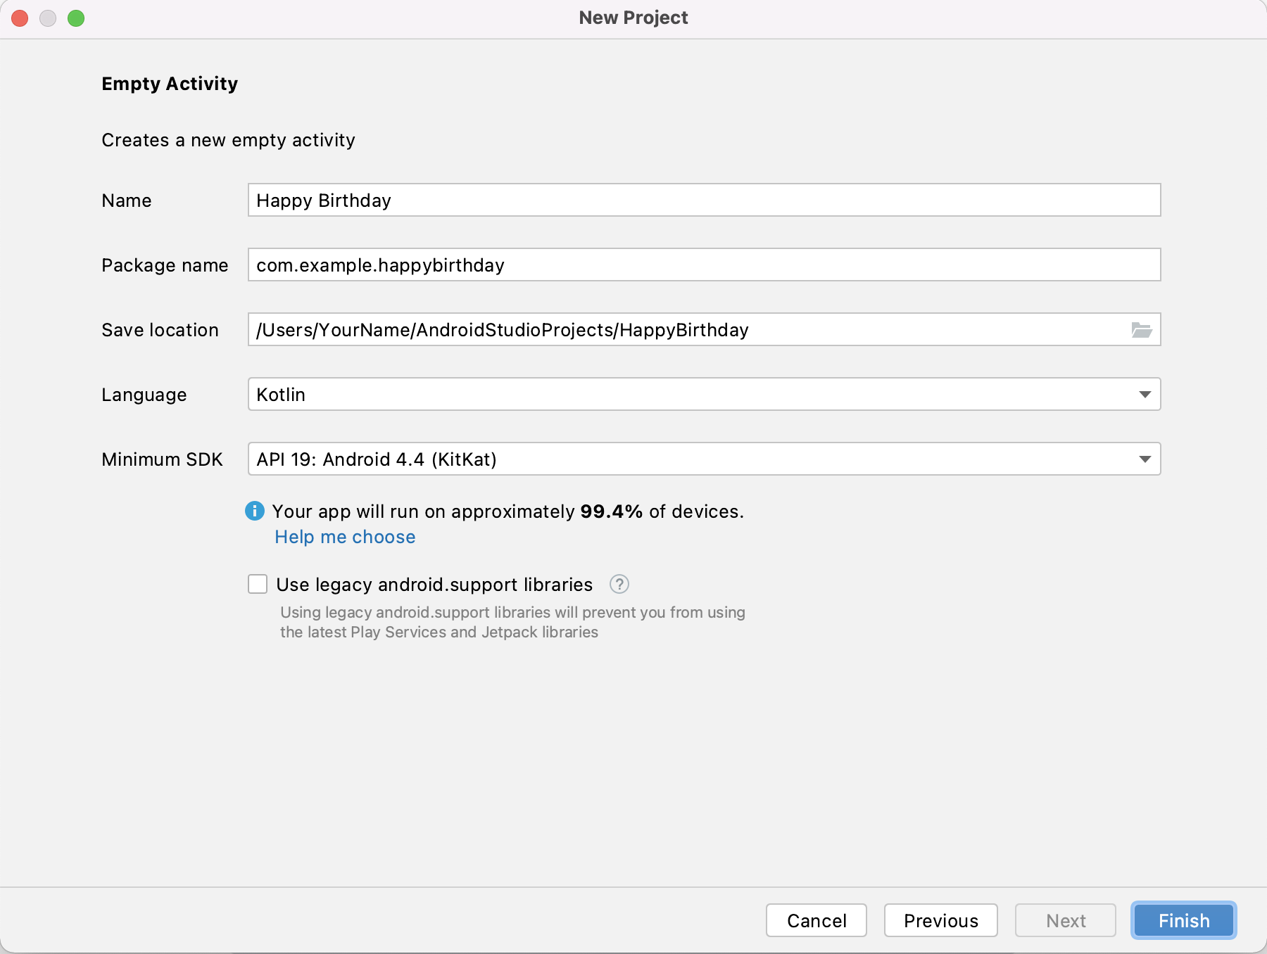Click the blue info icon near device percentage
Viewport: 1267px width, 954px height.
[254, 511]
